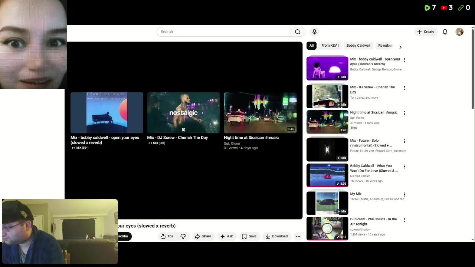Open sidebar purple bobby caldwell mix thumbnail
This screenshot has height=267, width=475.
tap(327, 68)
